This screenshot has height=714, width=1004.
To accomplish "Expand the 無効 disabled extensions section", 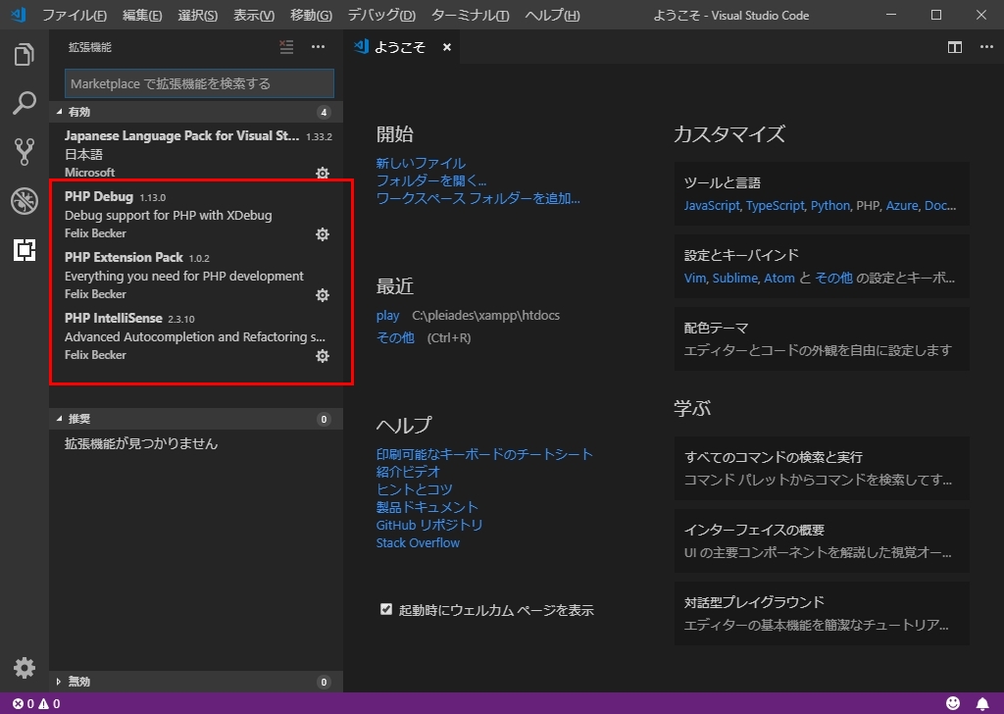I will (x=196, y=682).
